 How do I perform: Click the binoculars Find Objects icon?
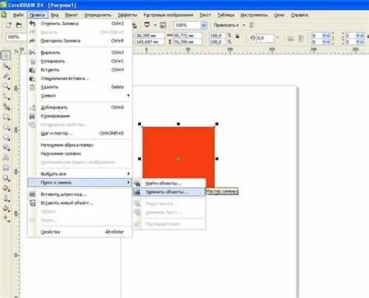[x=138, y=184]
